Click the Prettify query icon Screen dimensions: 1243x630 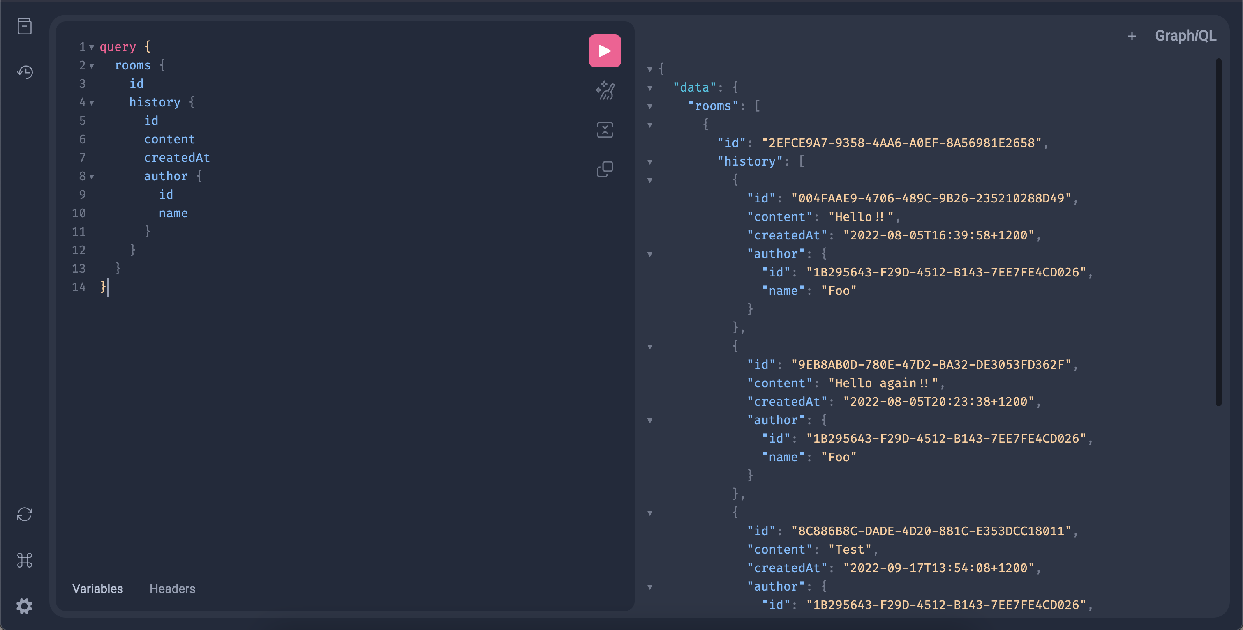(x=605, y=90)
